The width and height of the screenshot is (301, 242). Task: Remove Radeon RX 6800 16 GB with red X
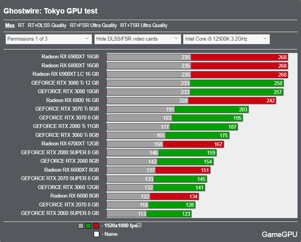[101, 101]
